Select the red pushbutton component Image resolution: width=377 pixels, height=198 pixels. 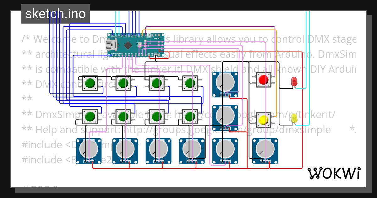[263, 79]
